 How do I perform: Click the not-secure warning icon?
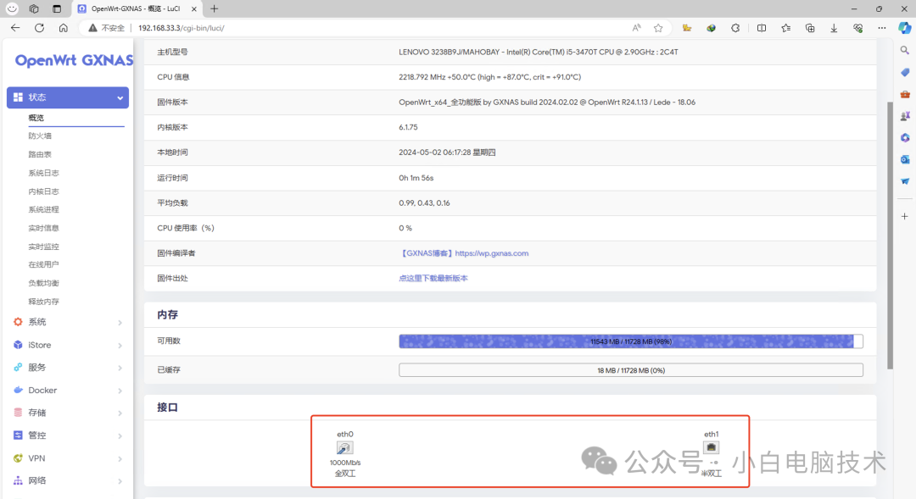93,28
